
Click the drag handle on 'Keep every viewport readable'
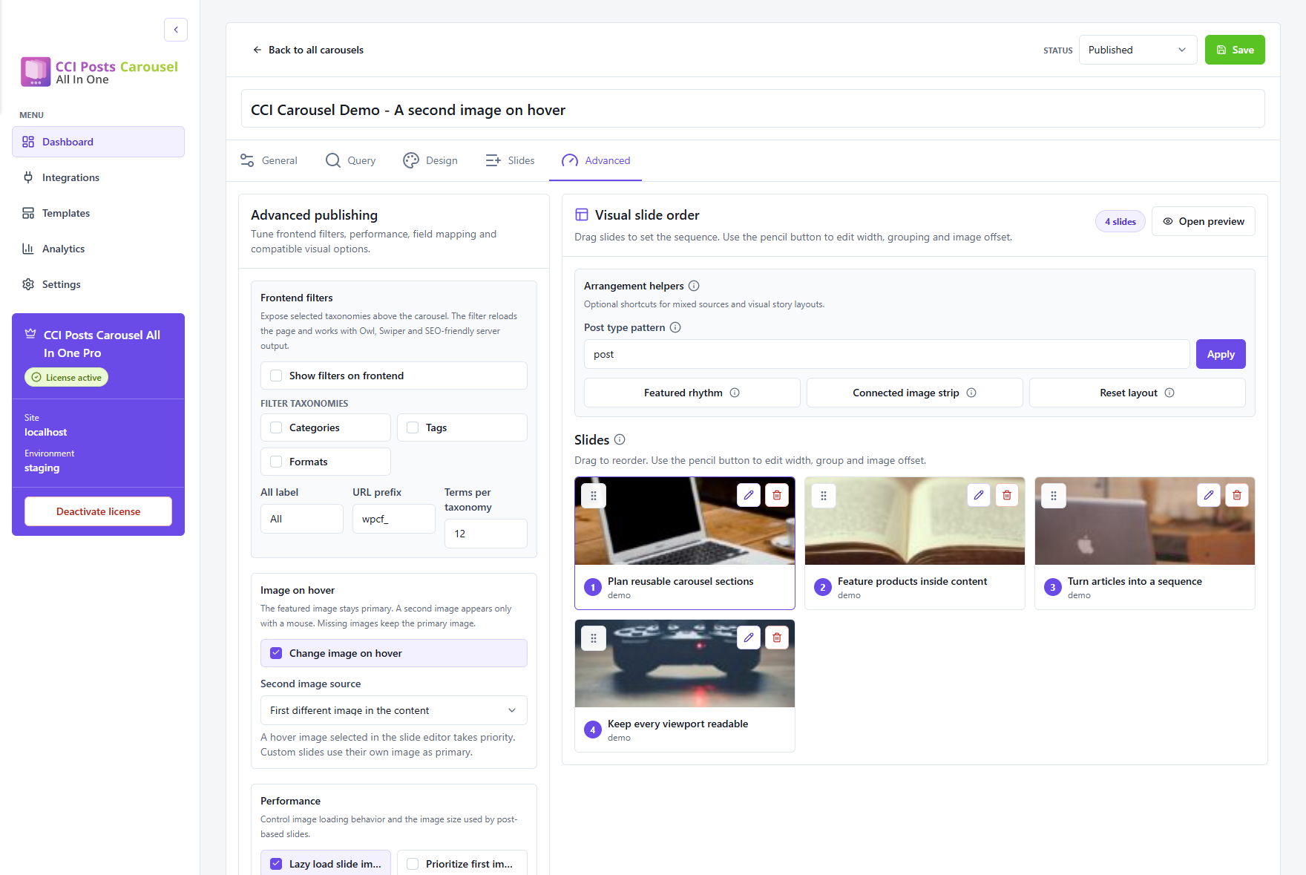coord(594,638)
